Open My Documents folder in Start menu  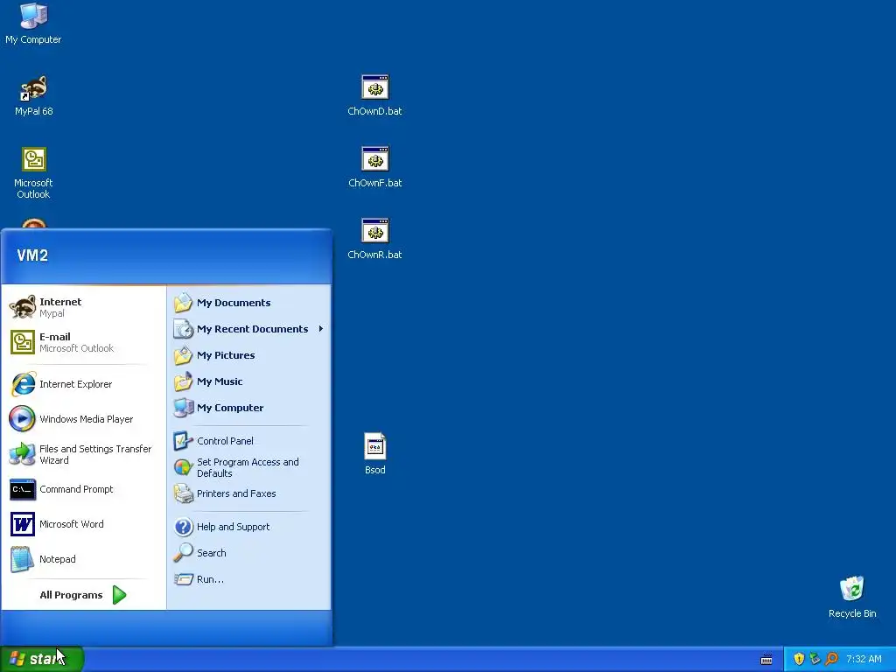point(248,303)
